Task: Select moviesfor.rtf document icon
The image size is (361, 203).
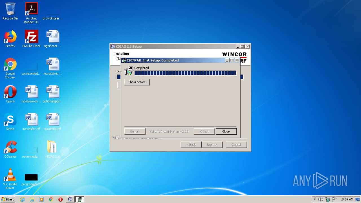Action: click(x=31, y=122)
